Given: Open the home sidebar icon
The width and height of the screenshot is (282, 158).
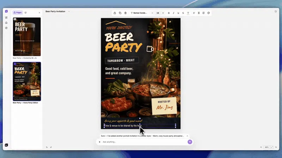Looking at the screenshot, I should point(6,23).
